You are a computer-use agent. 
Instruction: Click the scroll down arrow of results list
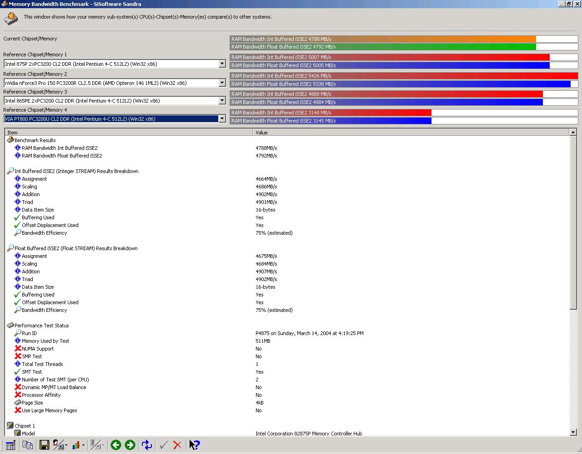click(x=573, y=432)
